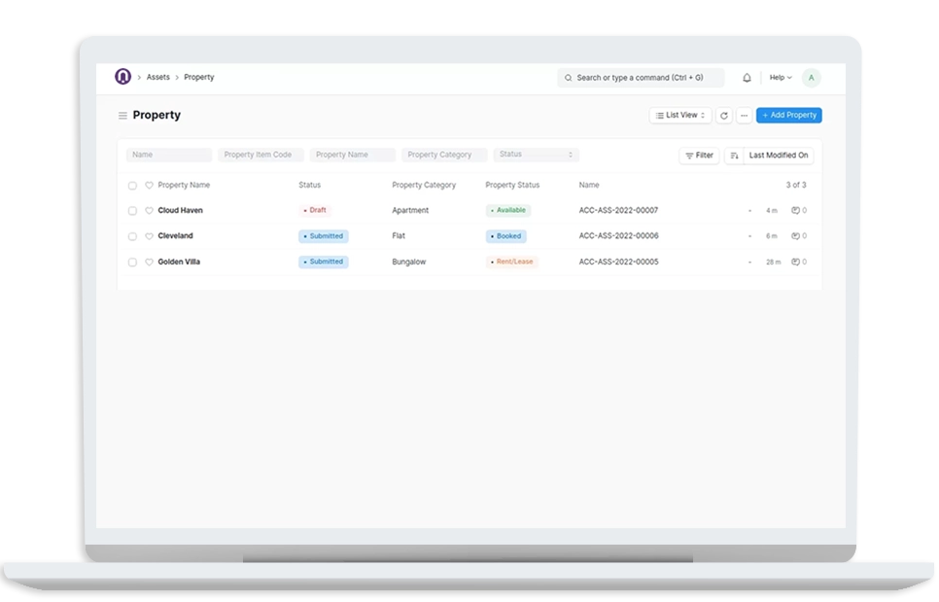939x602 pixels.
Task: Open the notifications bell
Action: point(747,78)
